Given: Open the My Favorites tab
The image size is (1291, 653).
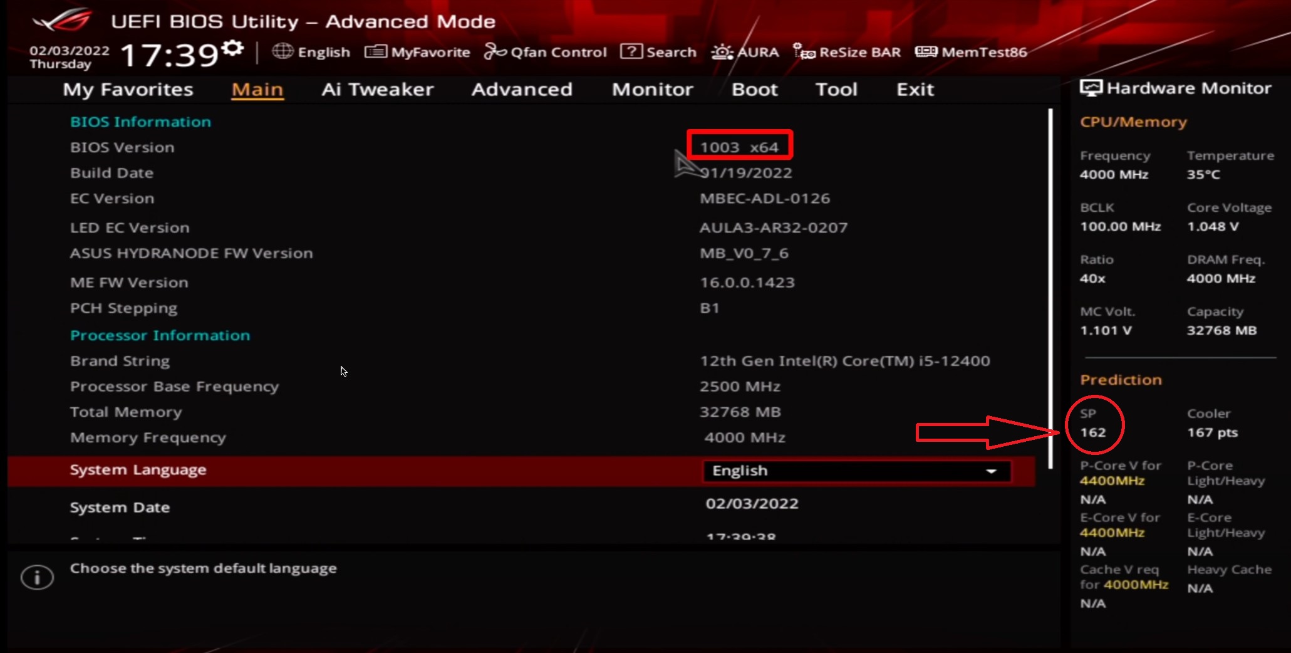Looking at the screenshot, I should coord(128,90).
